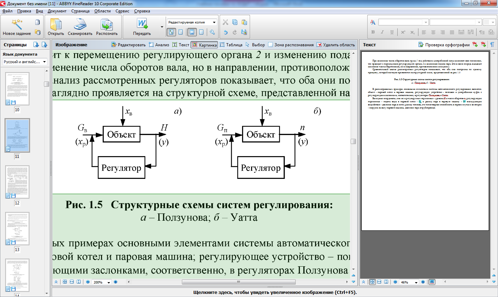Click the superscript x² icon
This screenshot has width=498, height=297.
403,32
